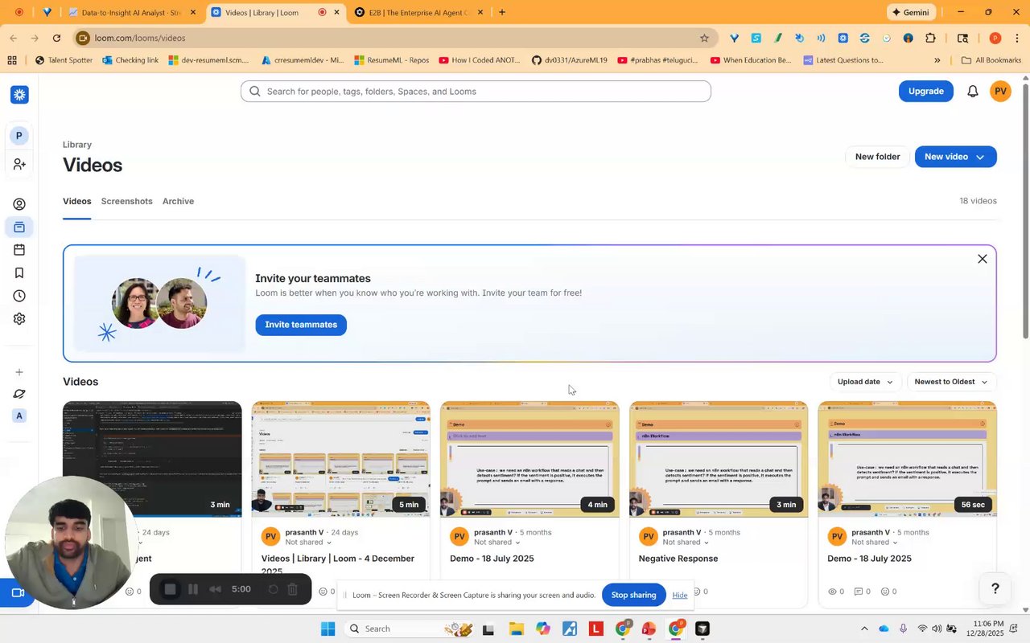Click the Hide link in sharing bar

(x=680, y=595)
